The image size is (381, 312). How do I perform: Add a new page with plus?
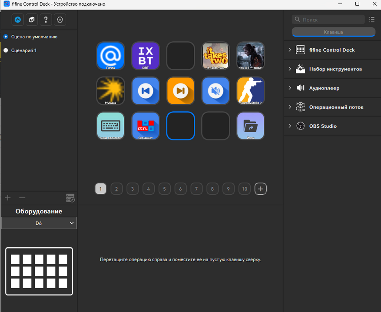pyautogui.click(x=261, y=189)
